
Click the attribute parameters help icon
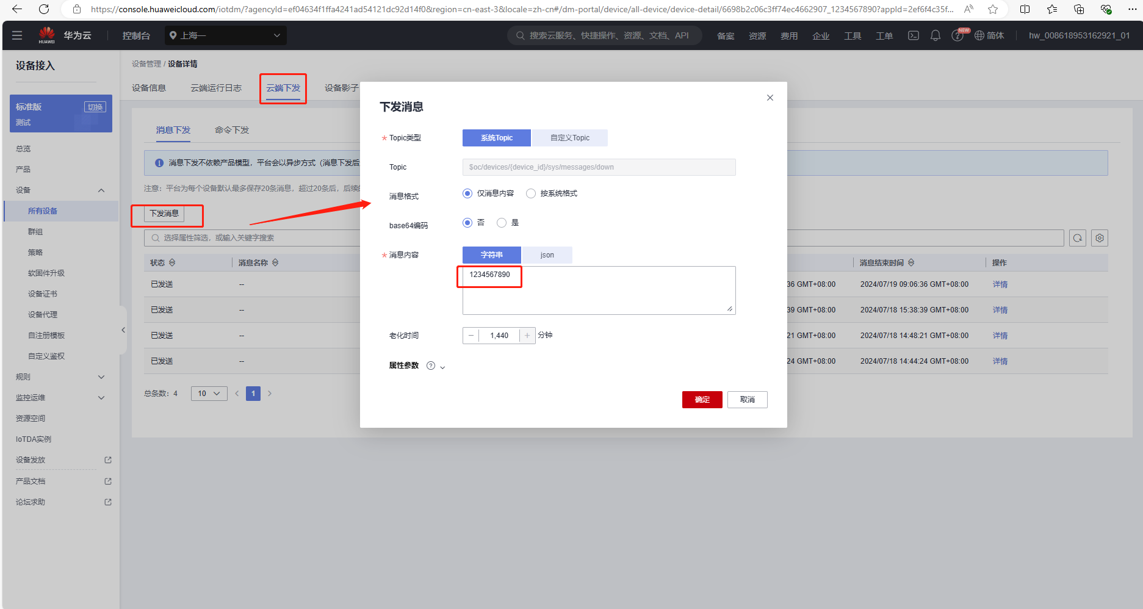431,366
